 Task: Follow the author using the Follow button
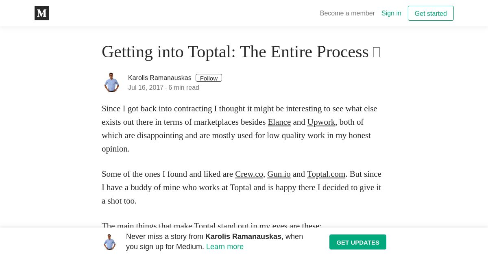point(209,78)
